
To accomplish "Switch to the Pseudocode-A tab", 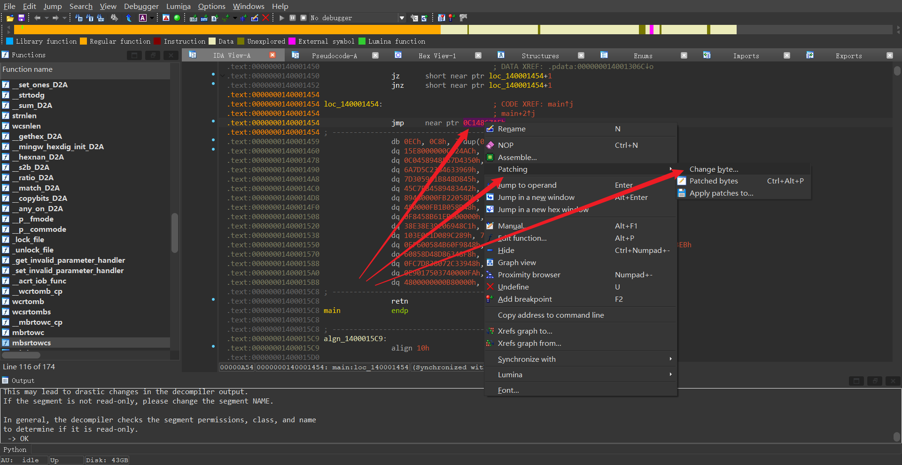I will pos(334,55).
